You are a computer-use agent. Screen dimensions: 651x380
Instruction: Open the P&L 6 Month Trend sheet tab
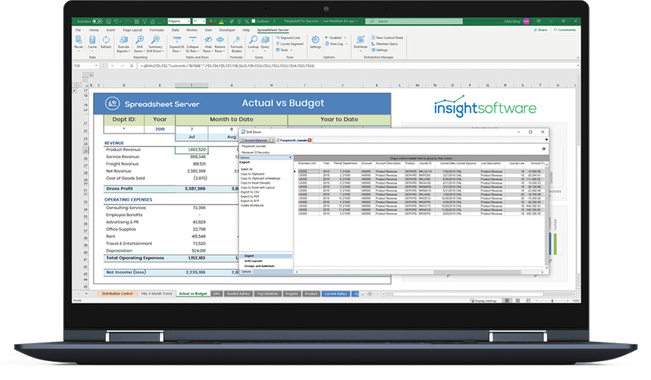point(156,294)
